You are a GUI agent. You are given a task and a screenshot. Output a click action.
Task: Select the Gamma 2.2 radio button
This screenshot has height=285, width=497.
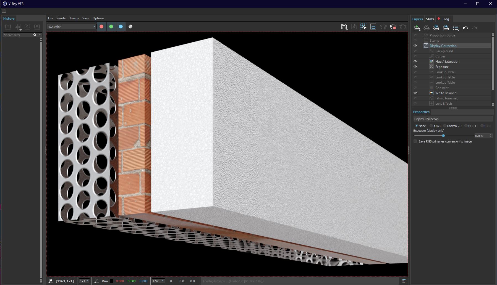pos(445,126)
